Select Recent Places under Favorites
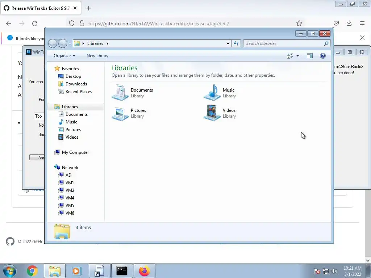This screenshot has height=278, width=371. [x=79, y=92]
